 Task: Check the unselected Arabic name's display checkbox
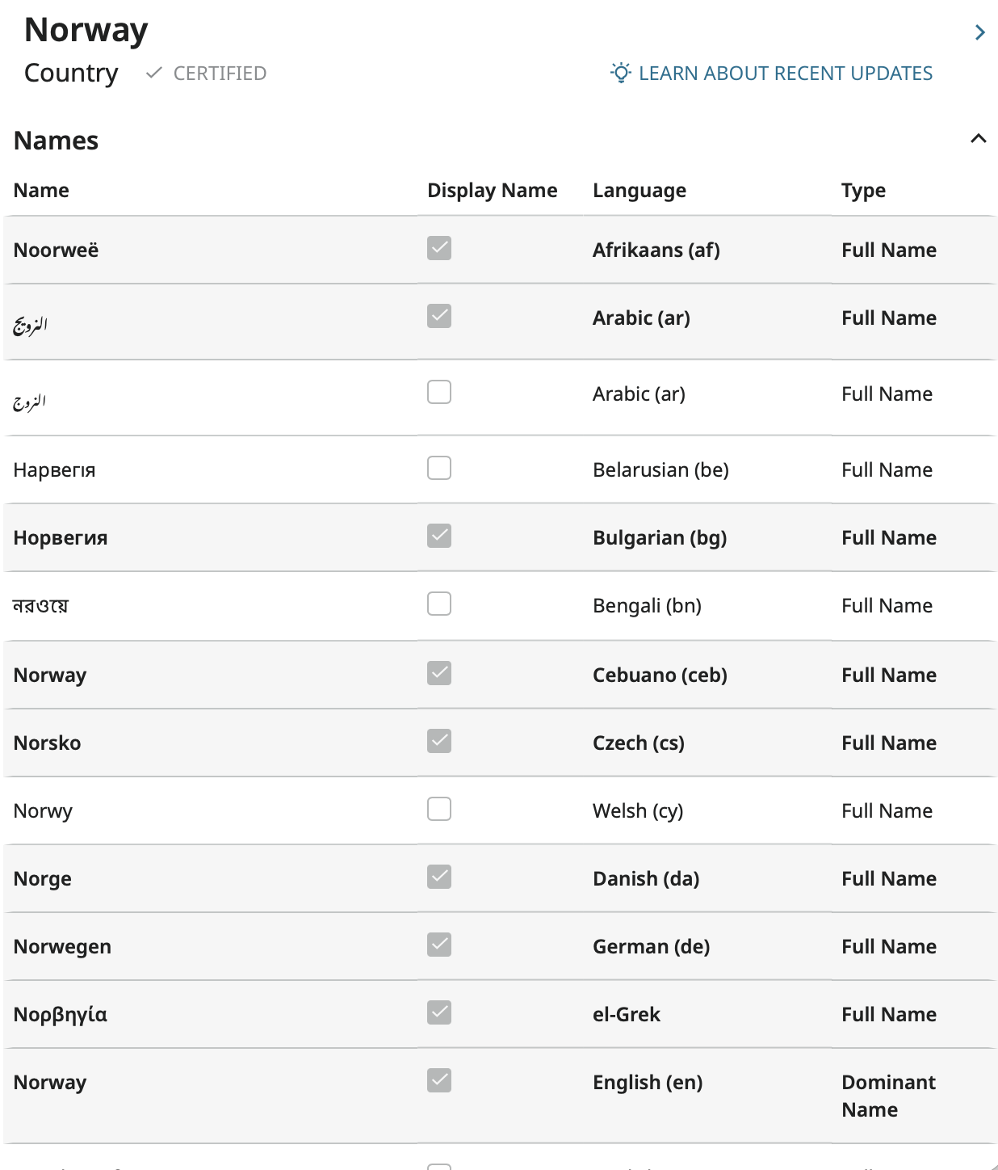tap(439, 392)
